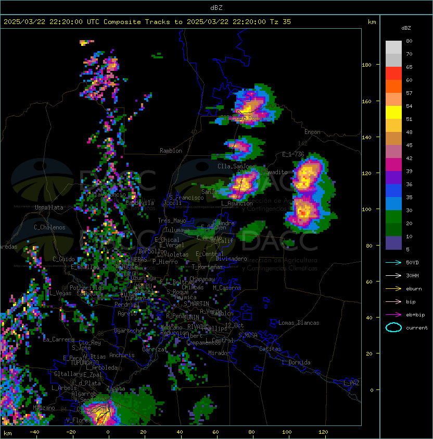The width and height of the screenshot is (433, 439).
Task: Click the 'Manzano' map label
Action: [44, 408]
